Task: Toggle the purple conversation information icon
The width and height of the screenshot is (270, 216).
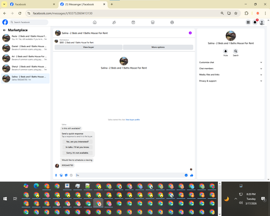Action: tap(190, 33)
